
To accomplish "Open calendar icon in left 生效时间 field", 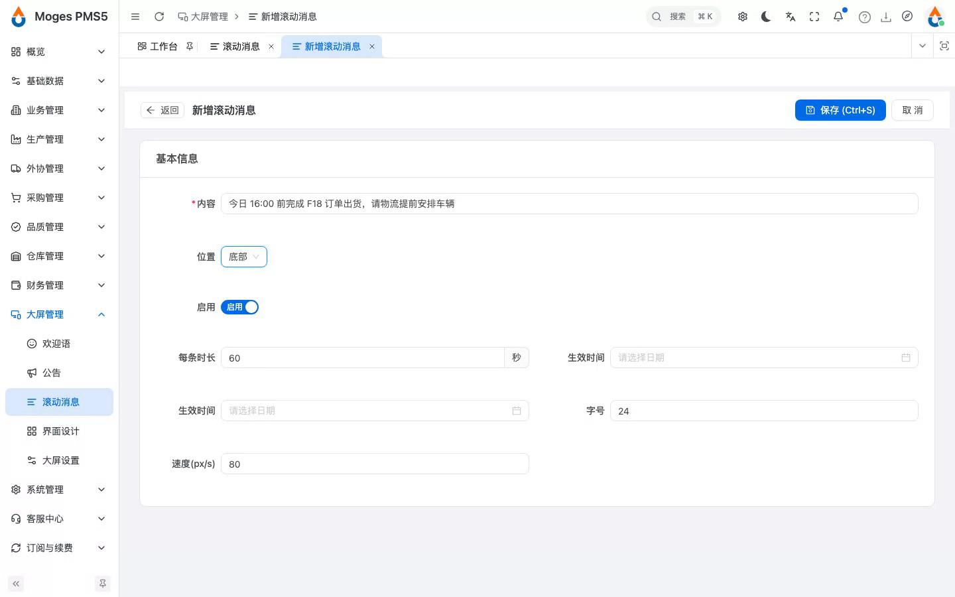I will click(x=517, y=411).
